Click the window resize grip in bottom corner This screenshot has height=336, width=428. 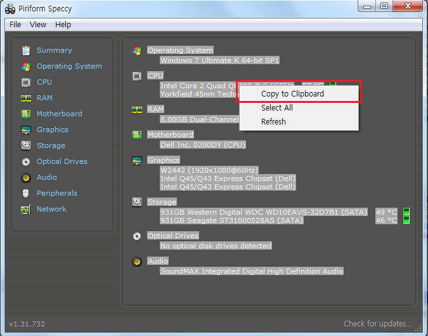418,328
